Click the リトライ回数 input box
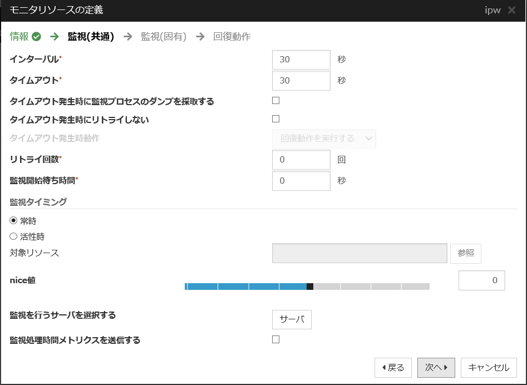 point(301,160)
